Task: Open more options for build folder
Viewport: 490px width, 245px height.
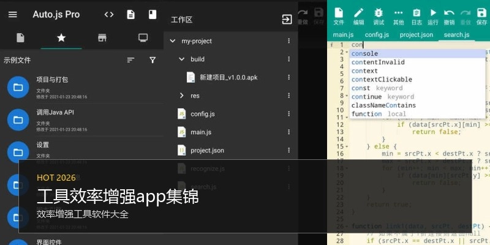Action: [x=288, y=59]
